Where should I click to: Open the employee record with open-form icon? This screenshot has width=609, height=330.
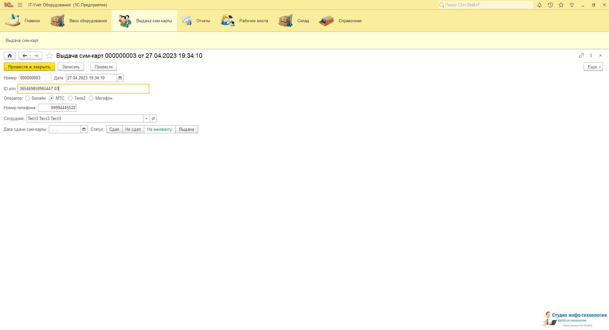point(154,119)
